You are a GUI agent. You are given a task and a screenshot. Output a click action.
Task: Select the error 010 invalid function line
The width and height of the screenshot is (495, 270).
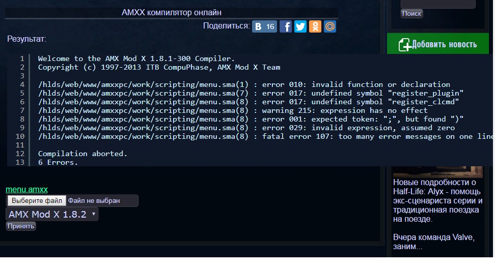[x=244, y=84]
